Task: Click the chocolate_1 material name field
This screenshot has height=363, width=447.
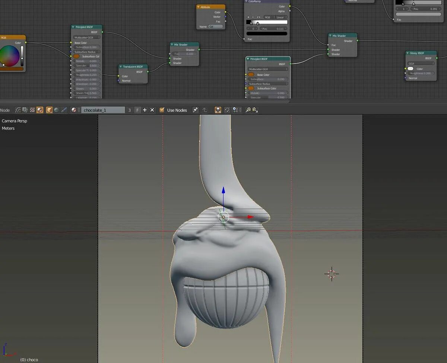Action: (x=103, y=110)
